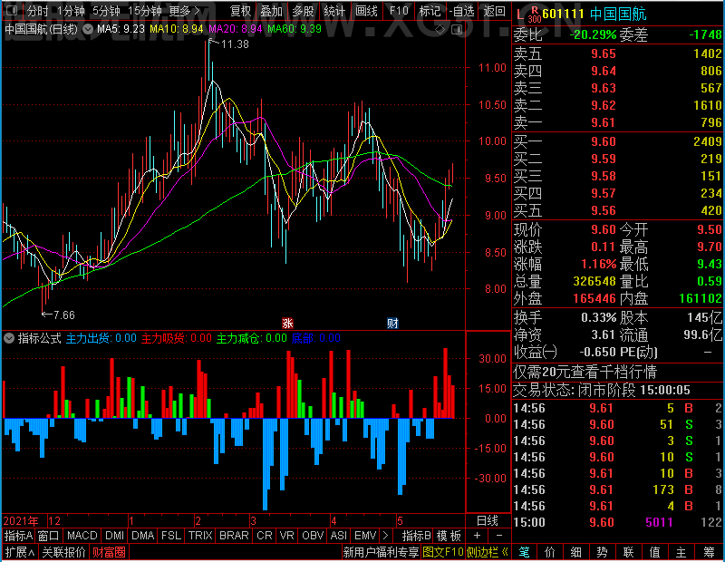Image resolution: width=725 pixels, height=562 pixels.
Task: Switch to 分时 intraday view
Action: [x=37, y=10]
